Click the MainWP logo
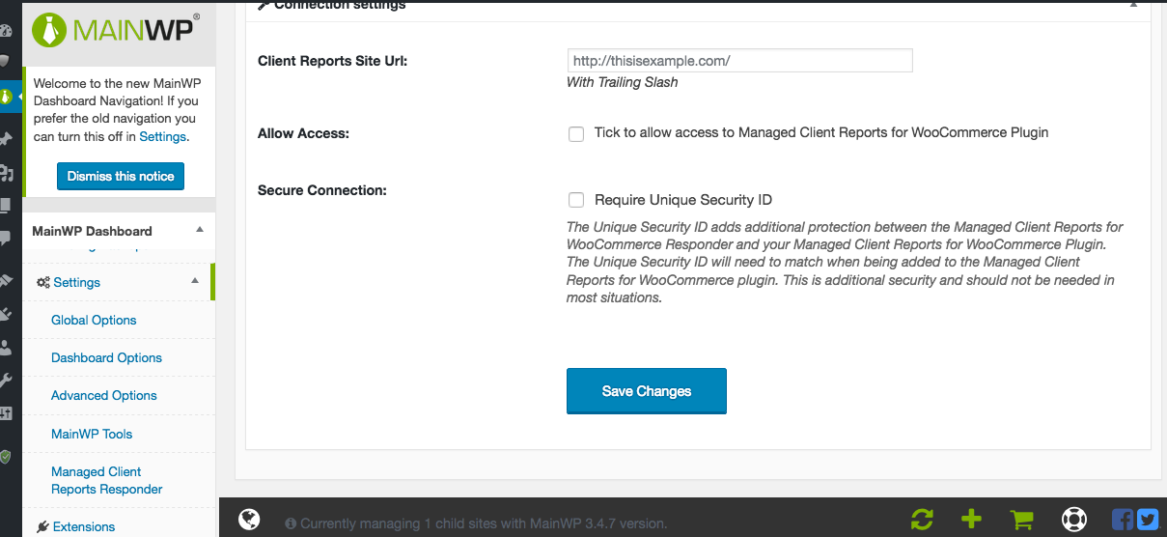This screenshot has width=1167, height=537. pos(116,30)
